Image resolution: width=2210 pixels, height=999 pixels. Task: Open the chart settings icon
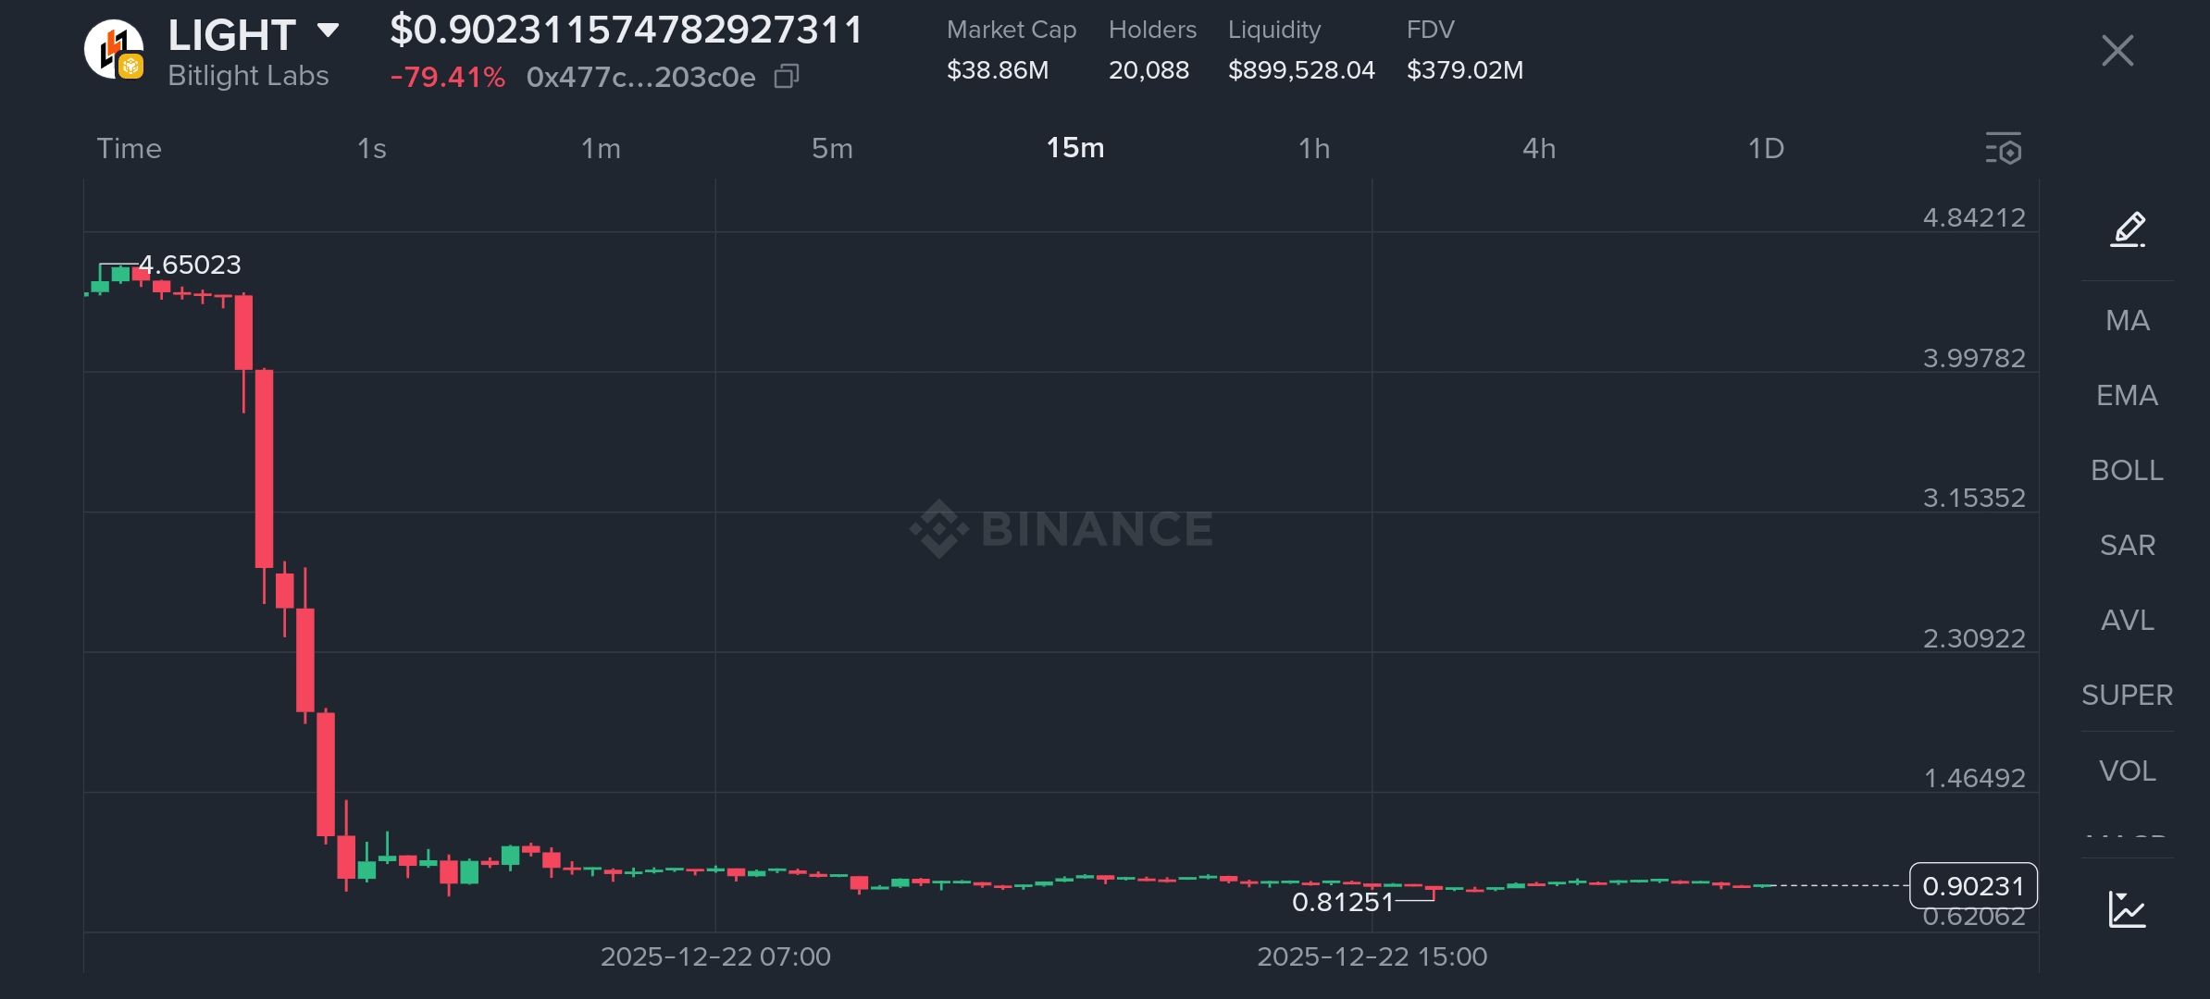coord(2004,148)
